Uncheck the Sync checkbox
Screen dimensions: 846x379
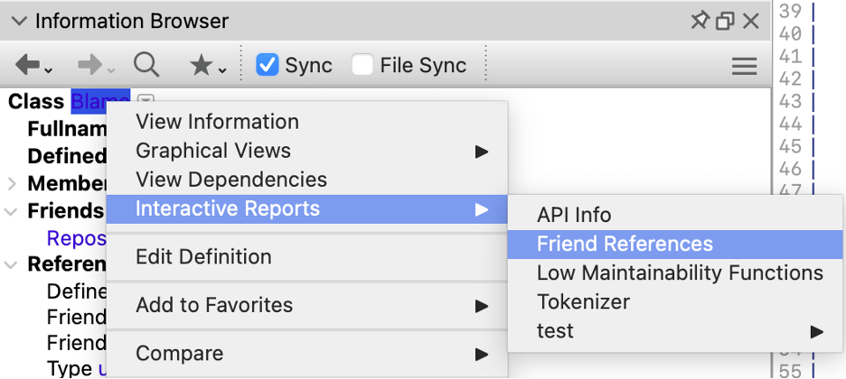(268, 65)
